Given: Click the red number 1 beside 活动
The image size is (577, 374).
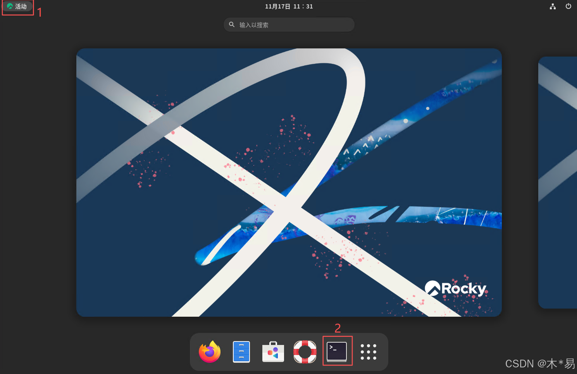Looking at the screenshot, I should click(x=40, y=12).
